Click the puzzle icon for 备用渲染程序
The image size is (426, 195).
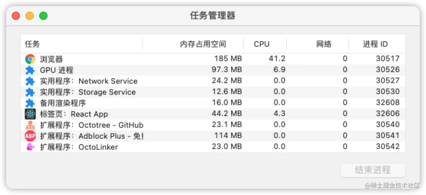pyautogui.click(x=30, y=103)
